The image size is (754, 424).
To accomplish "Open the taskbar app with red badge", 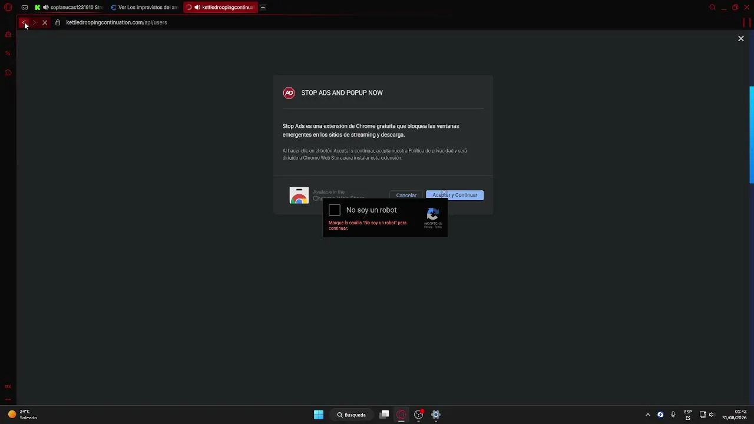I will pyautogui.click(x=419, y=415).
